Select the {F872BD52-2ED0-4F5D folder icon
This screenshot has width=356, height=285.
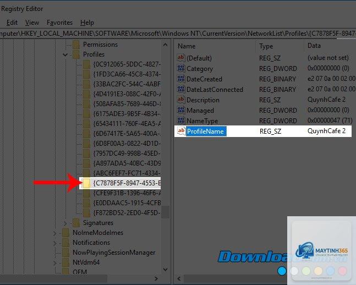tap(86, 213)
